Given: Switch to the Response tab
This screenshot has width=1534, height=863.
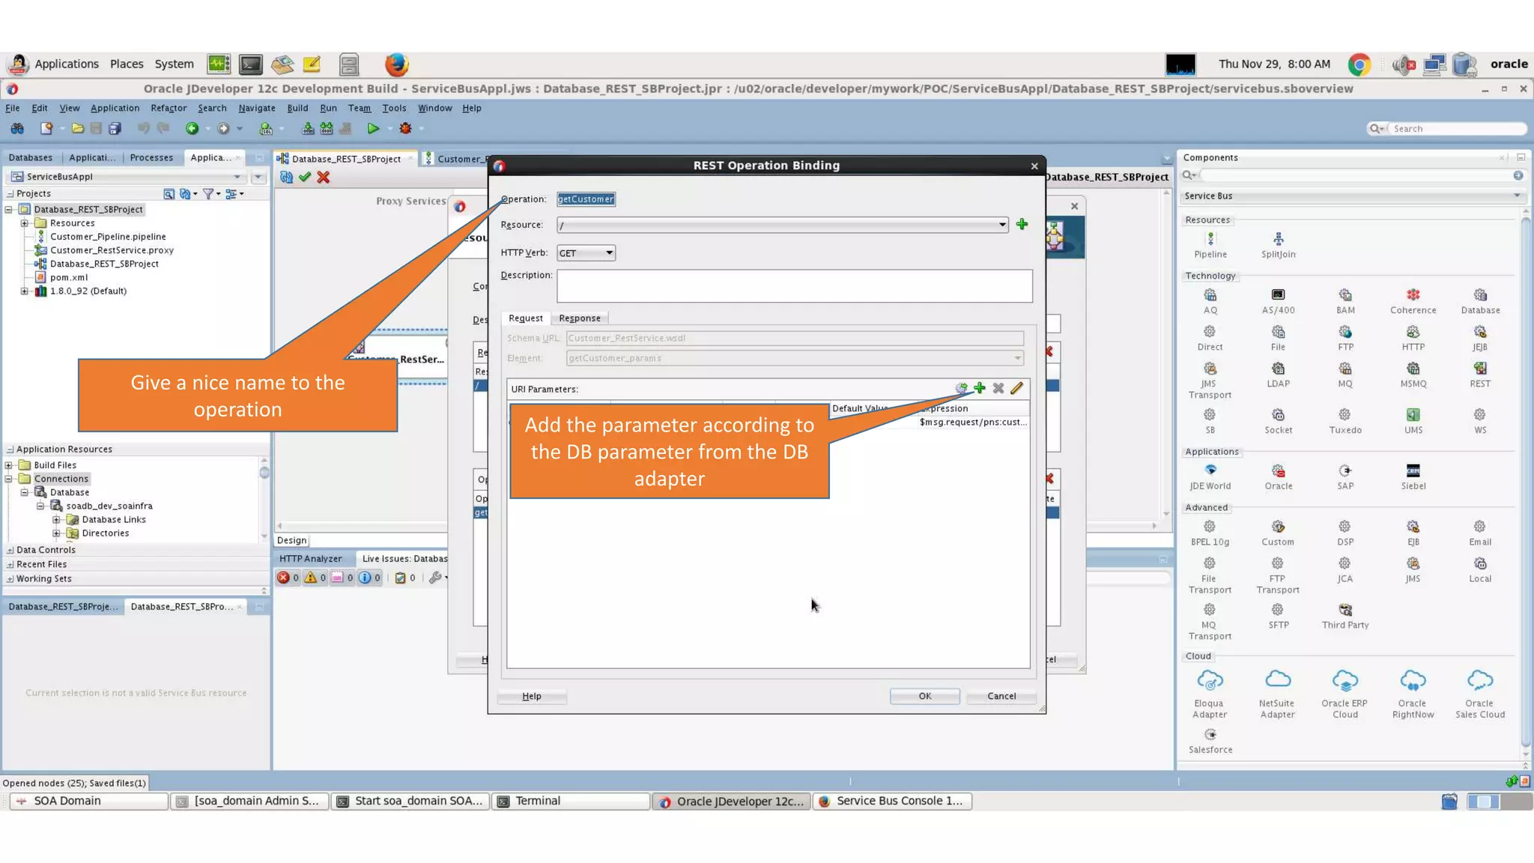Looking at the screenshot, I should tap(579, 318).
